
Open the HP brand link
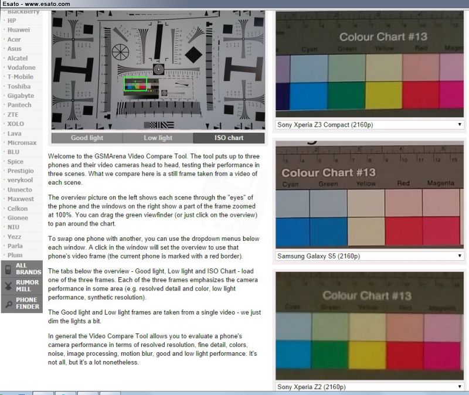[x=12, y=21]
